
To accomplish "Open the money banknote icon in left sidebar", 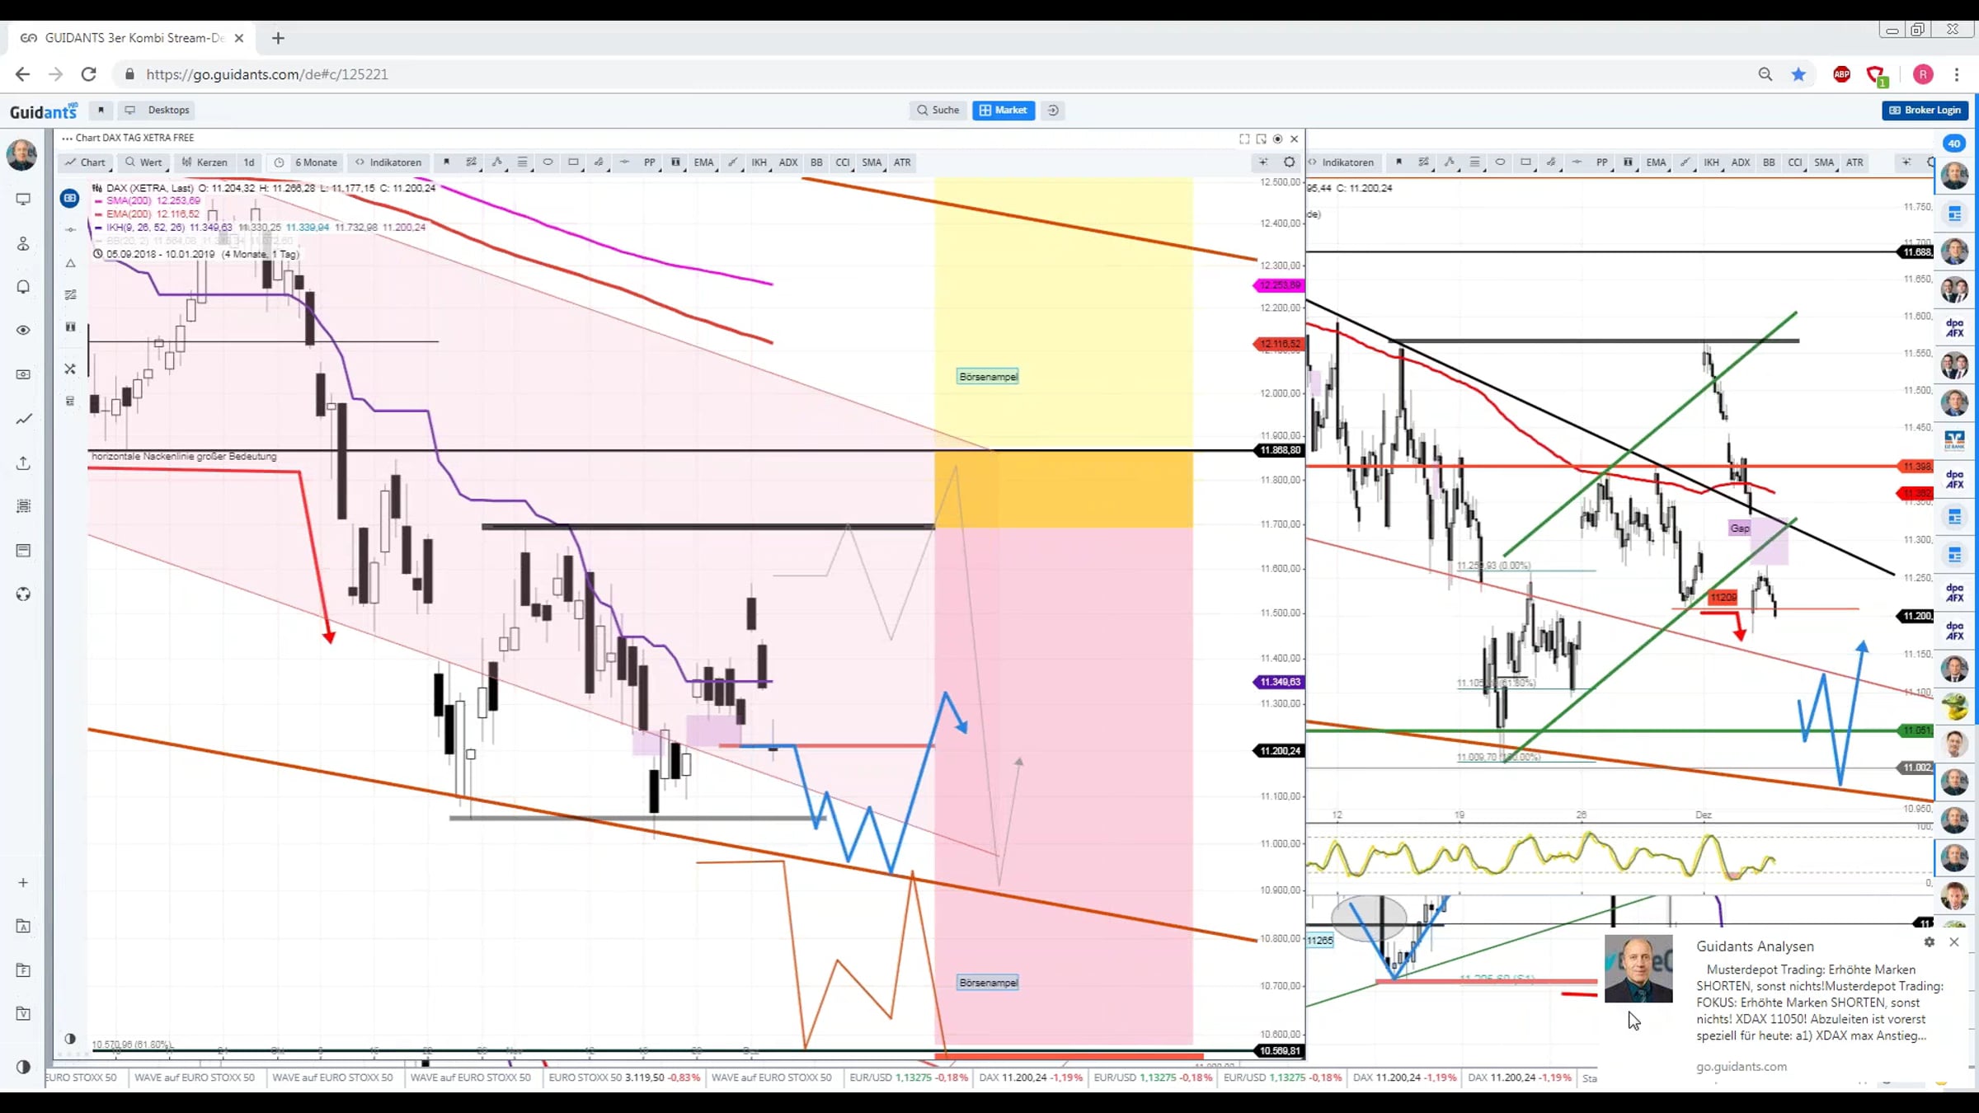I will (23, 374).
